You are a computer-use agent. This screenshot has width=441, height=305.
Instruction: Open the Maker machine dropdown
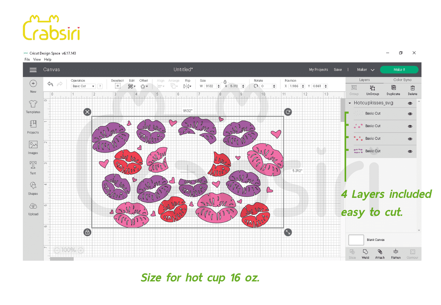[366, 70]
